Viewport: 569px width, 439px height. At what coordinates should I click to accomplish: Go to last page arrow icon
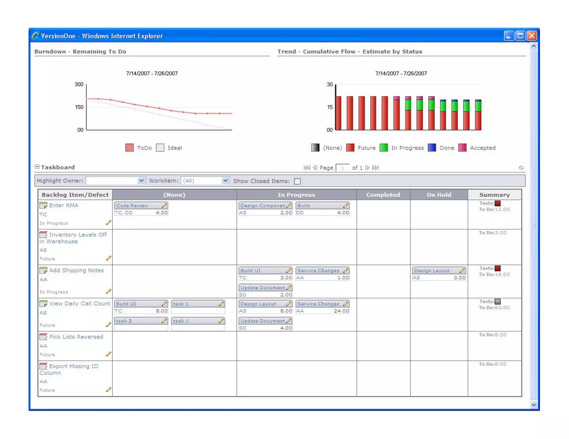[x=375, y=168]
